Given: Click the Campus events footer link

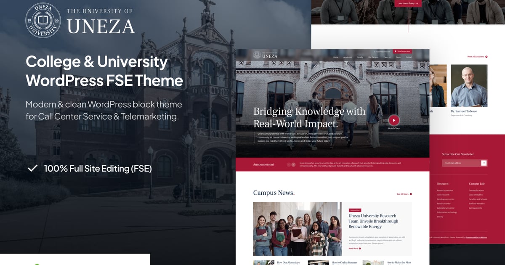Looking at the screenshot, I should 475,208.
